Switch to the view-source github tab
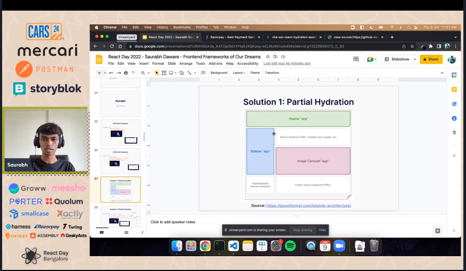Image resolution: width=466 pixels, height=271 pixels. [355, 37]
